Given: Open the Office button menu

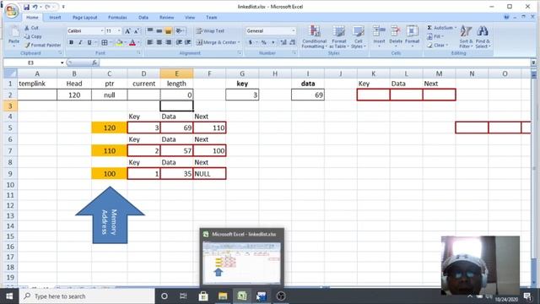Looking at the screenshot, I should click(11, 10).
